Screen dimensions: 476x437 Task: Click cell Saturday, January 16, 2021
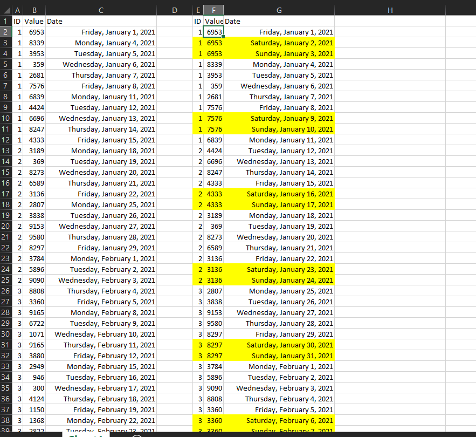[279, 194]
